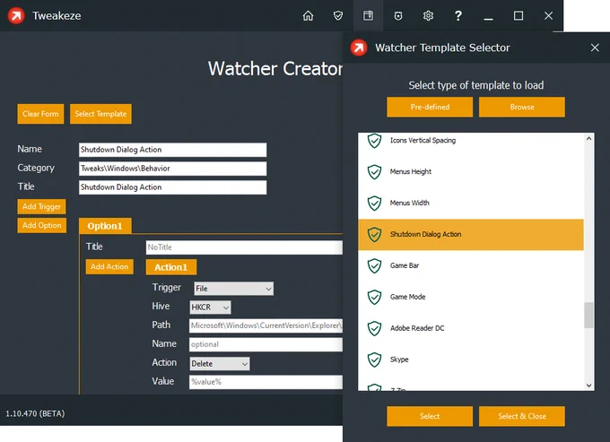Image resolution: width=610 pixels, height=442 pixels.
Task: Select Game Mode template
Action: pyautogui.click(x=471, y=297)
